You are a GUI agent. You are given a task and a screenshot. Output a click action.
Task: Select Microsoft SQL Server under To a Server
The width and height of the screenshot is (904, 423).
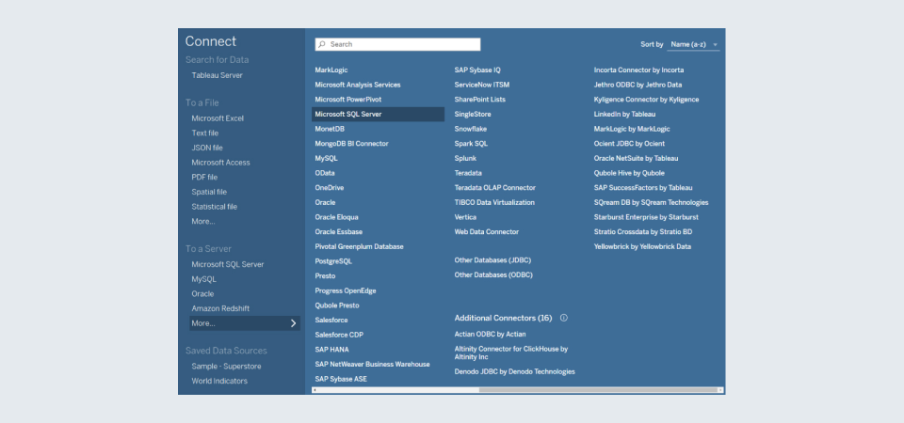tap(228, 265)
